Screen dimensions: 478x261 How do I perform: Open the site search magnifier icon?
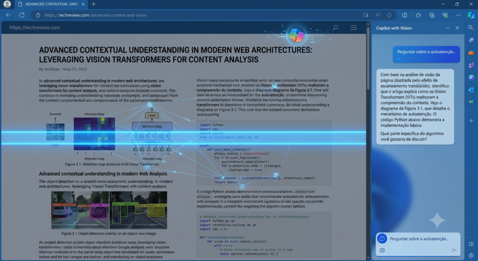pos(336,28)
